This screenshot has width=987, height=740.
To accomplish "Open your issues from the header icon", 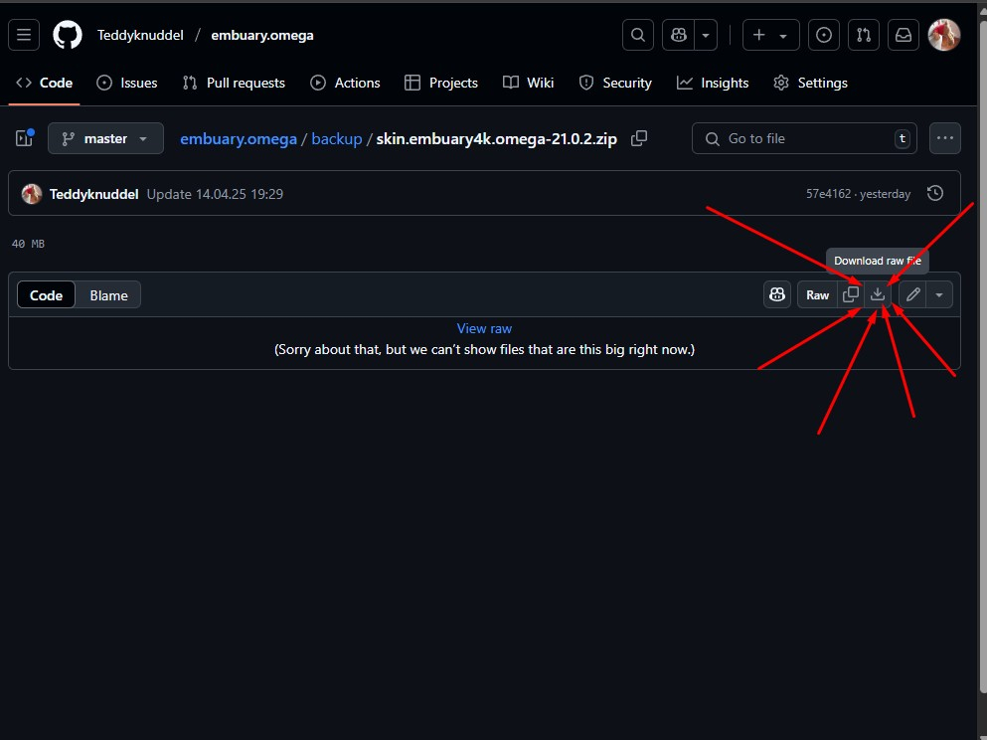I will pyautogui.click(x=823, y=35).
